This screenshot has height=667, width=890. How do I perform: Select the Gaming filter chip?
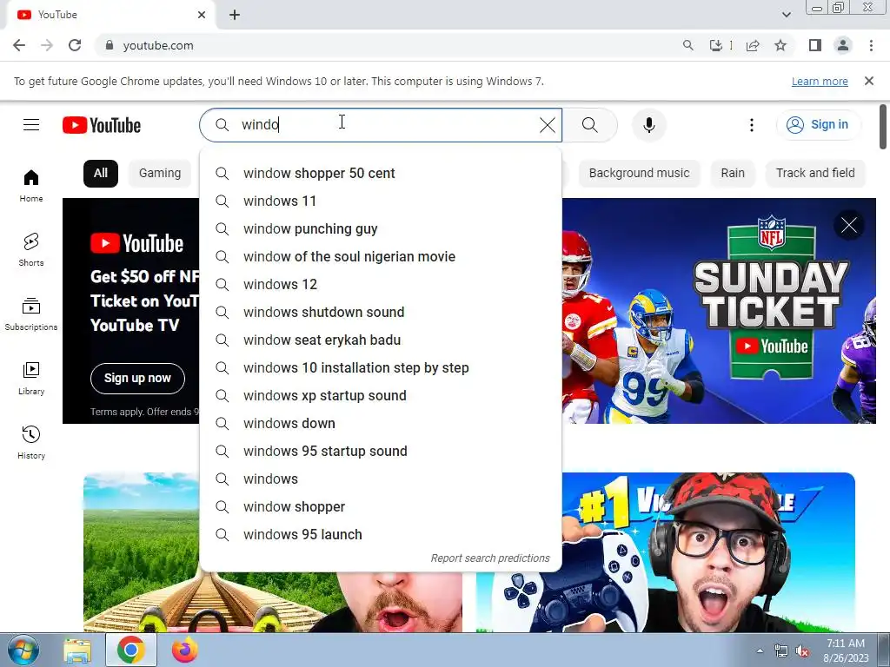(160, 173)
